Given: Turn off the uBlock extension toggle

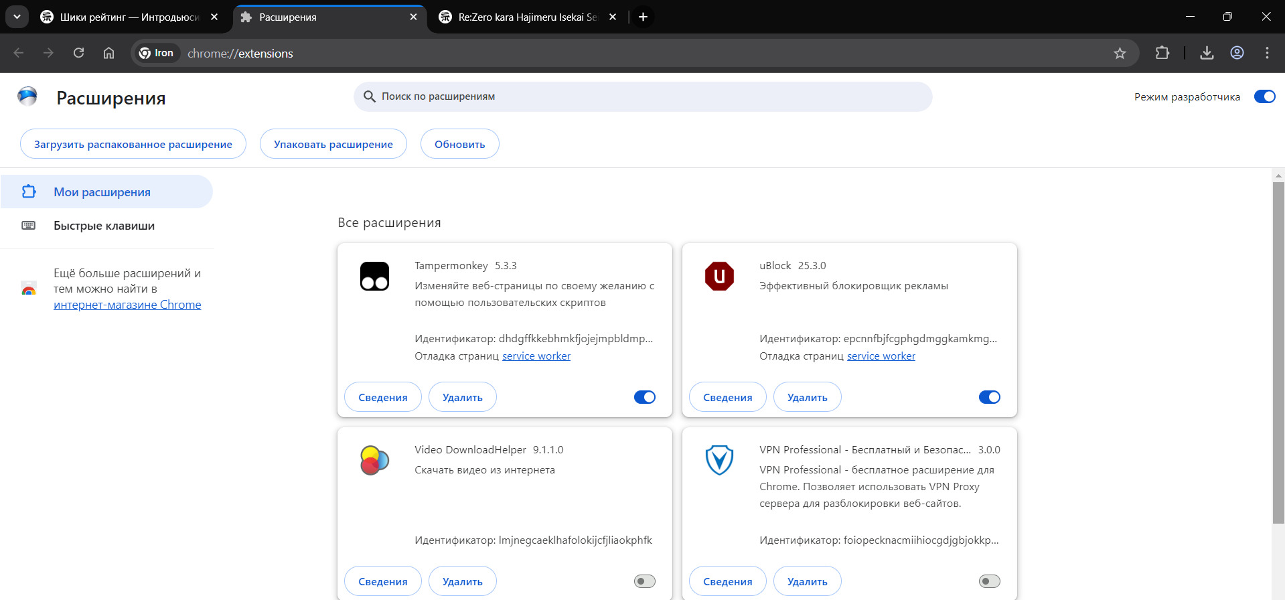Looking at the screenshot, I should pyautogui.click(x=989, y=397).
